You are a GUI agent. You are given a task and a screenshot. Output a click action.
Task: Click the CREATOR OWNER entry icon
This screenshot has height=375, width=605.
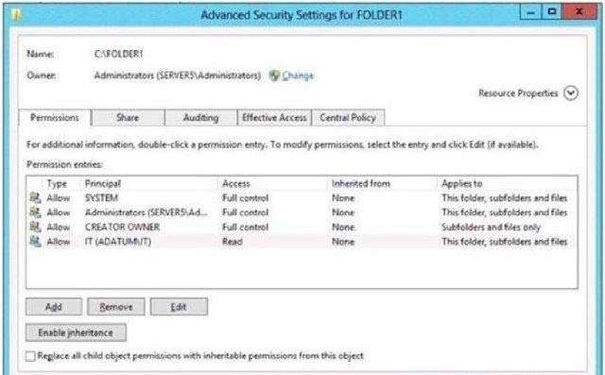pos(35,227)
